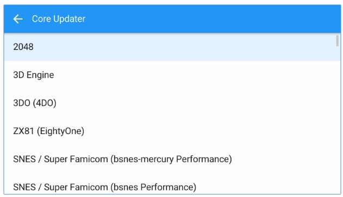
Task: Click the list scrollbar thumb
Action: (x=338, y=41)
